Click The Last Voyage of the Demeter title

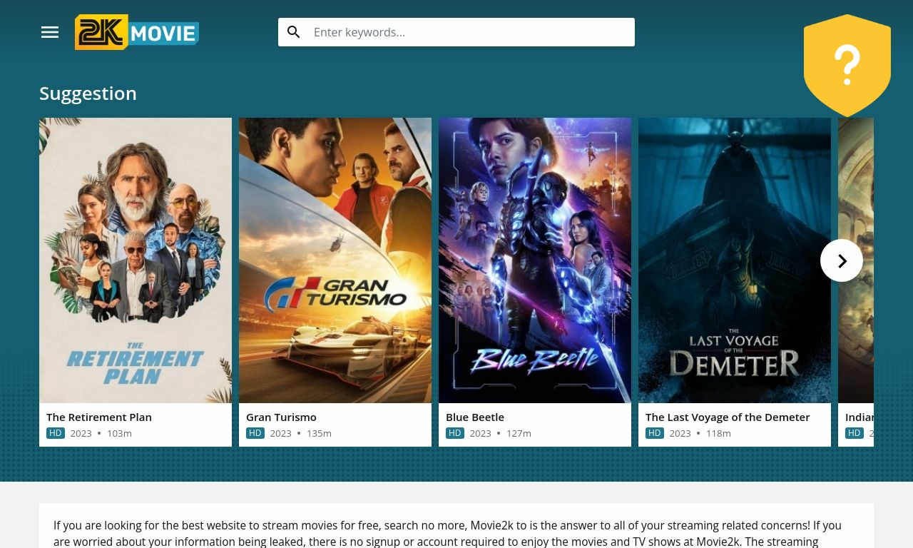[x=728, y=417]
